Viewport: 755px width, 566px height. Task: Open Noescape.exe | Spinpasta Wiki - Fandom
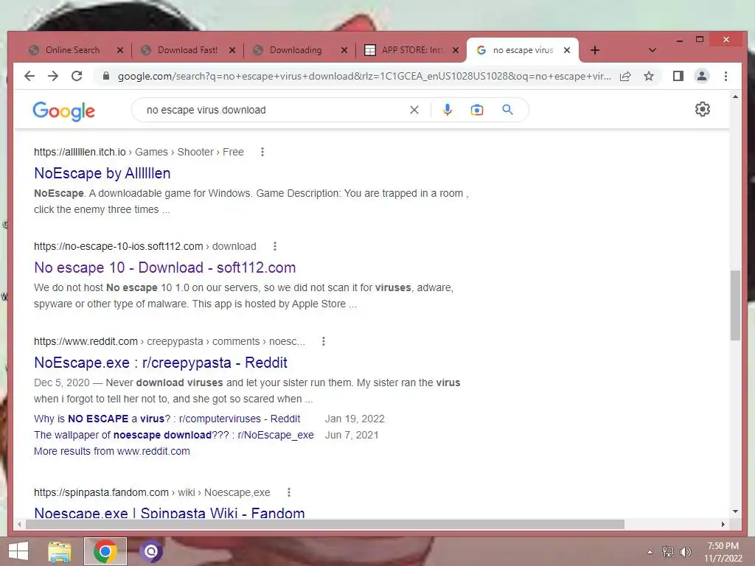click(170, 512)
